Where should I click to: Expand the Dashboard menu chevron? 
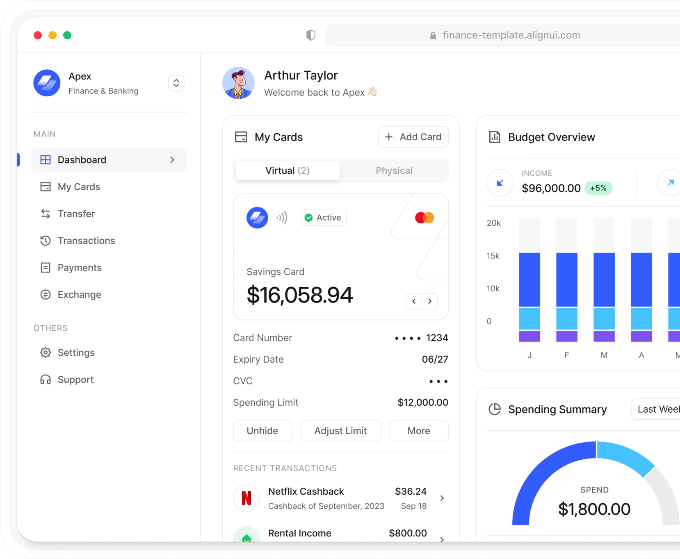[172, 160]
